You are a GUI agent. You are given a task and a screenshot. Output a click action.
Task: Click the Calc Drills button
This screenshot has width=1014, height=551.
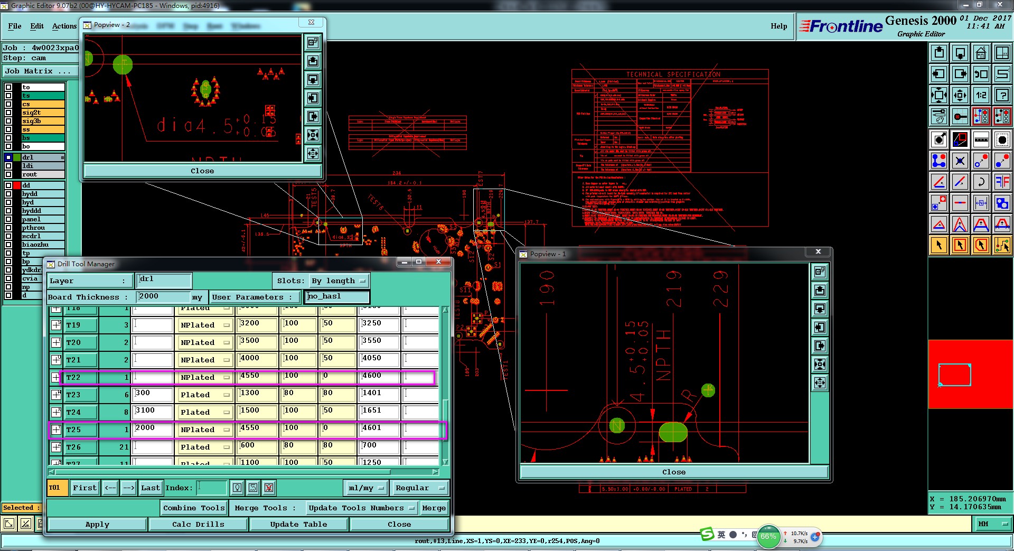pos(198,525)
